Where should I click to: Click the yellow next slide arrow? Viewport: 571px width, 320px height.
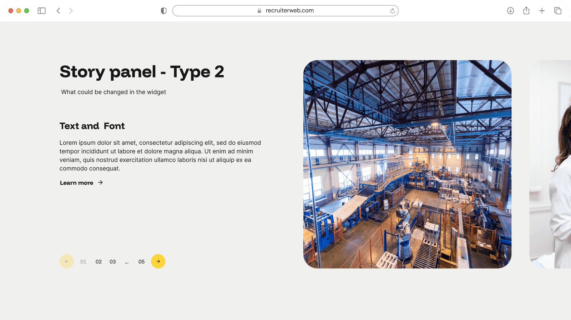tap(158, 261)
